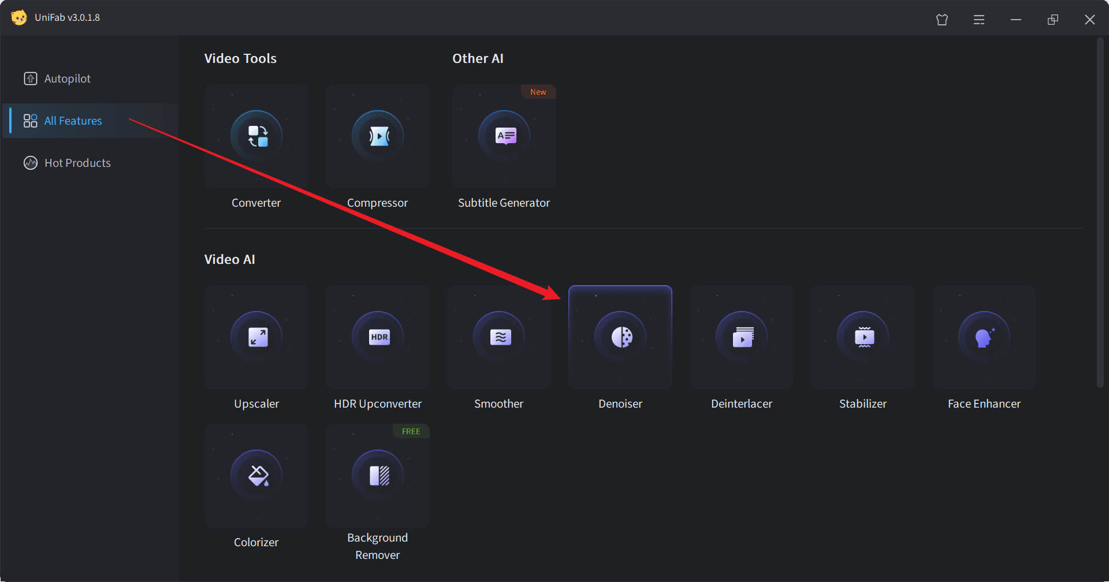The width and height of the screenshot is (1109, 582).
Task: Click the Background Remover label
Action: (x=378, y=546)
